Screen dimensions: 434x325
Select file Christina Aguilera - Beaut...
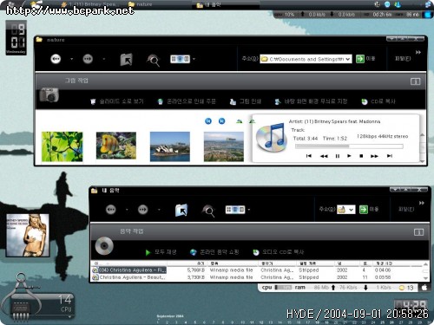tap(129, 277)
